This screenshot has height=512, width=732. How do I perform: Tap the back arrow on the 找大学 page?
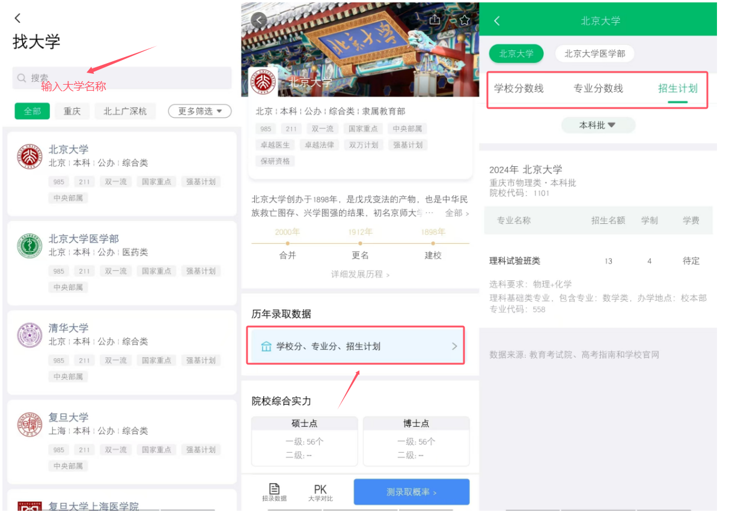tap(17, 18)
